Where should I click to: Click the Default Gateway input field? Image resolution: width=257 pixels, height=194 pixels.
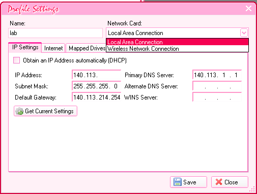click(96, 97)
